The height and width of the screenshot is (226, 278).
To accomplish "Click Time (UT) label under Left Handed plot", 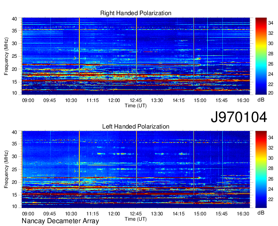I will [136, 219].
